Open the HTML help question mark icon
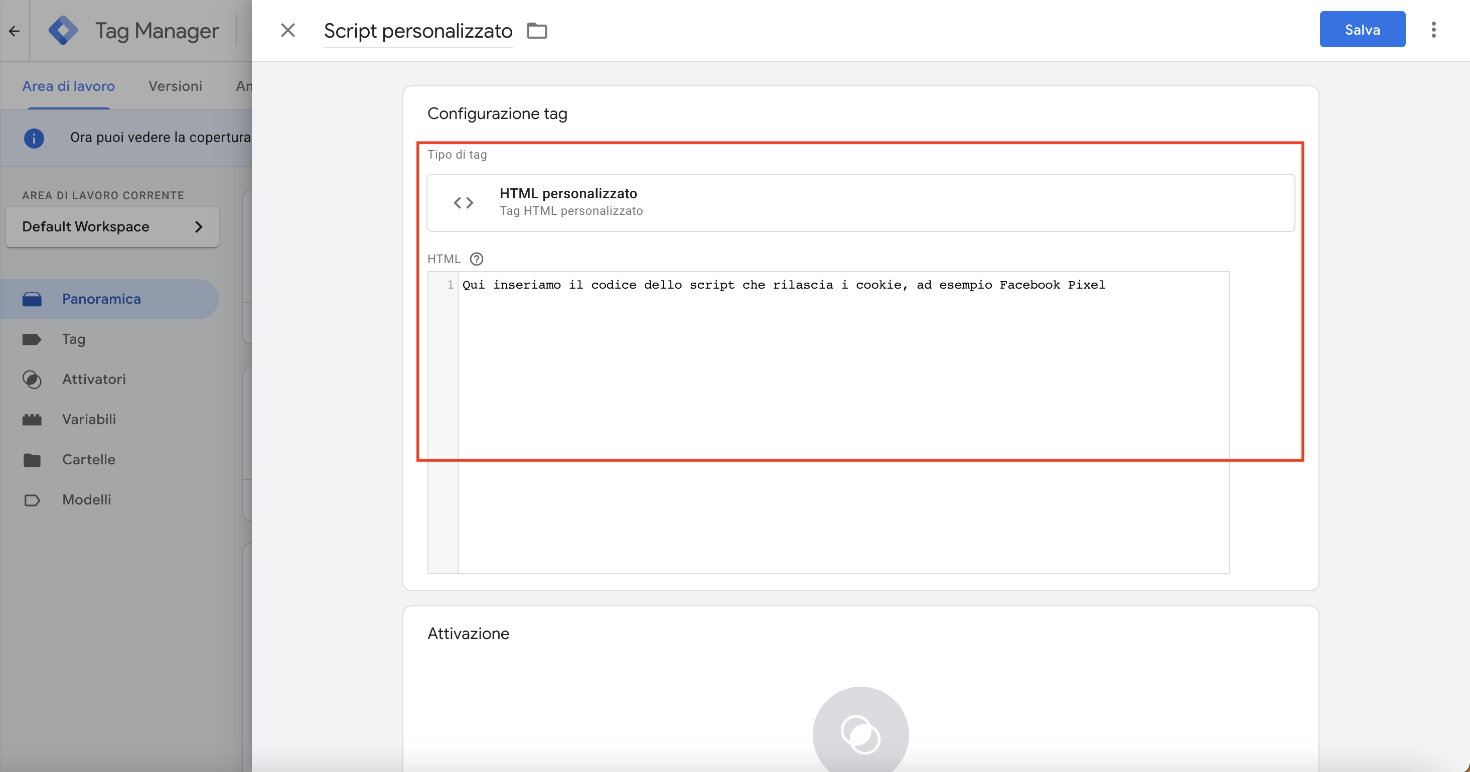1470x772 pixels. click(477, 259)
